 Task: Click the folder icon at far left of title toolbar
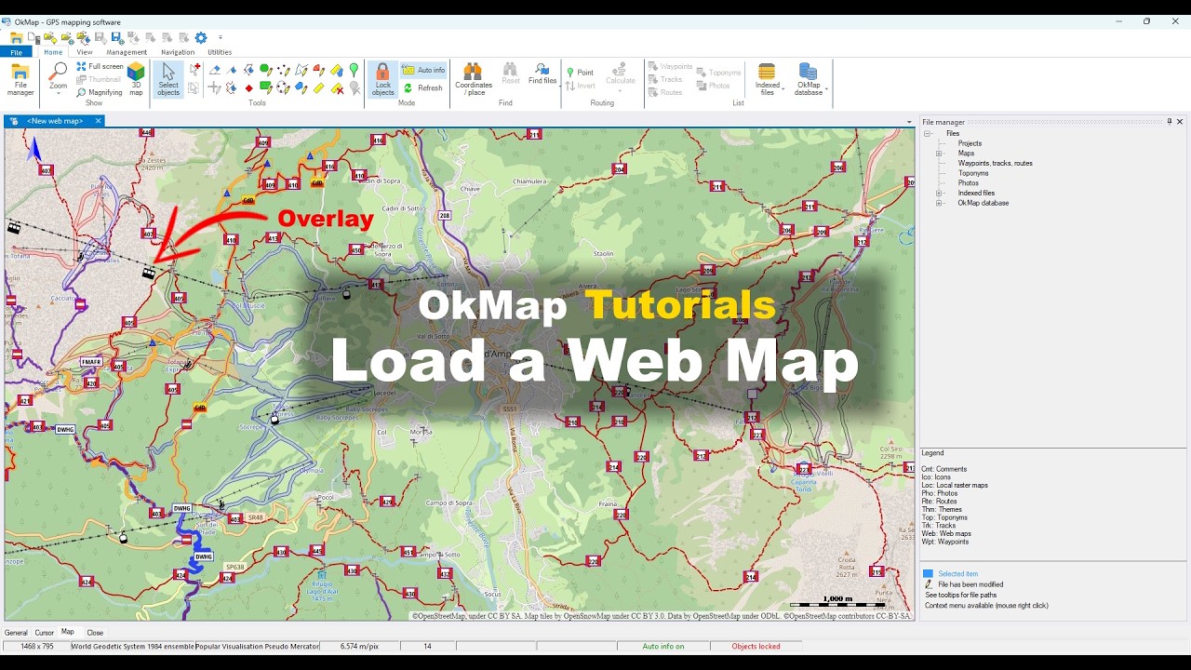(x=16, y=37)
